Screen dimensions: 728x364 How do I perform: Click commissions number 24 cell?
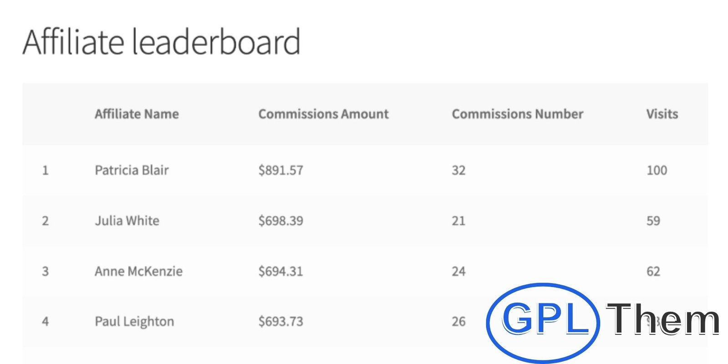[x=458, y=271]
